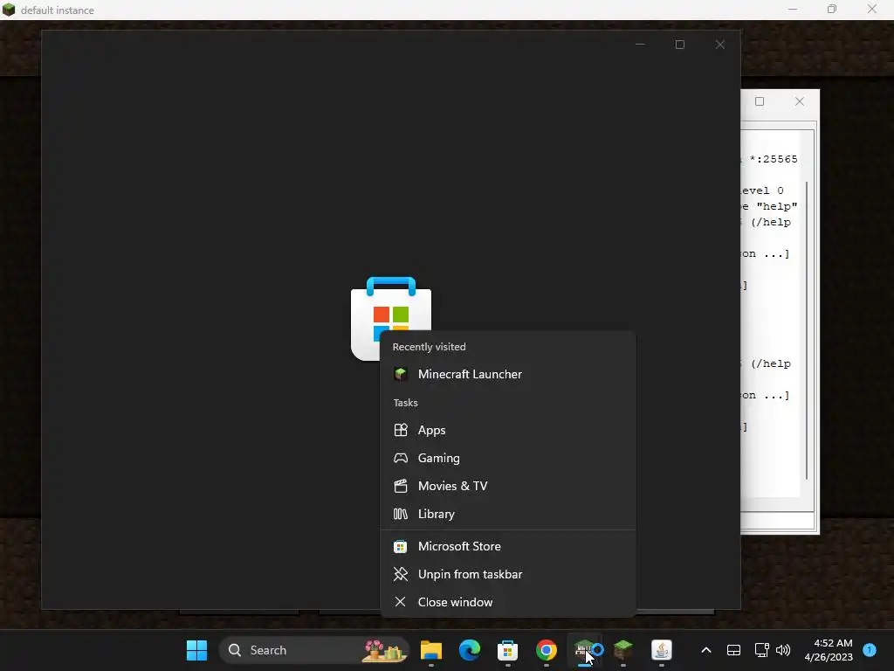Screen dimensions: 894x671
Task: Click the Apps grid icon in jump list
Action: click(x=401, y=430)
